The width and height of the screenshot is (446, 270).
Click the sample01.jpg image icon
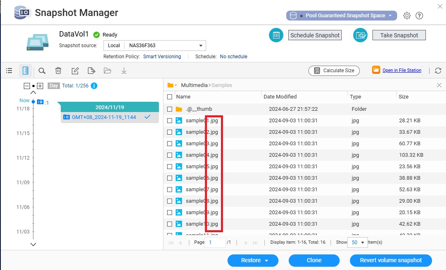(x=179, y=121)
